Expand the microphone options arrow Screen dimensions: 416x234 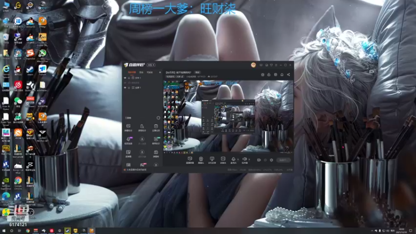pos(238,160)
